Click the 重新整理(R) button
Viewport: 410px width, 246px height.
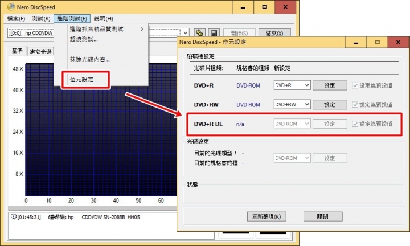click(266, 216)
